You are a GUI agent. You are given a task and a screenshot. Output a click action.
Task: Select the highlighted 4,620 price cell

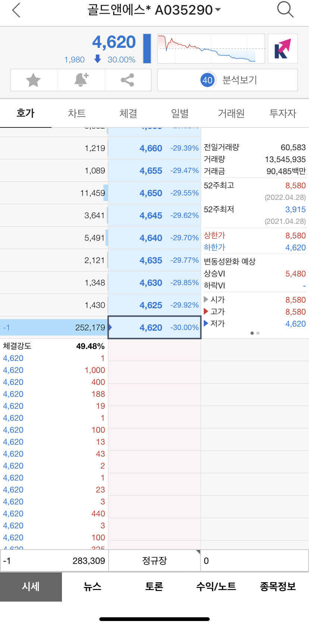tap(154, 327)
